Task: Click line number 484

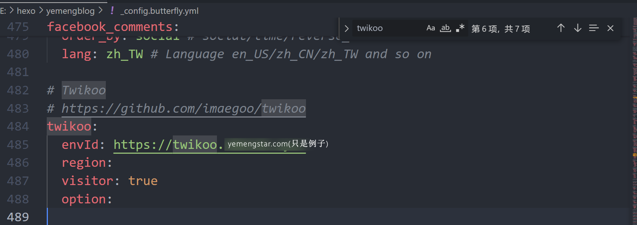Action: tap(18, 126)
